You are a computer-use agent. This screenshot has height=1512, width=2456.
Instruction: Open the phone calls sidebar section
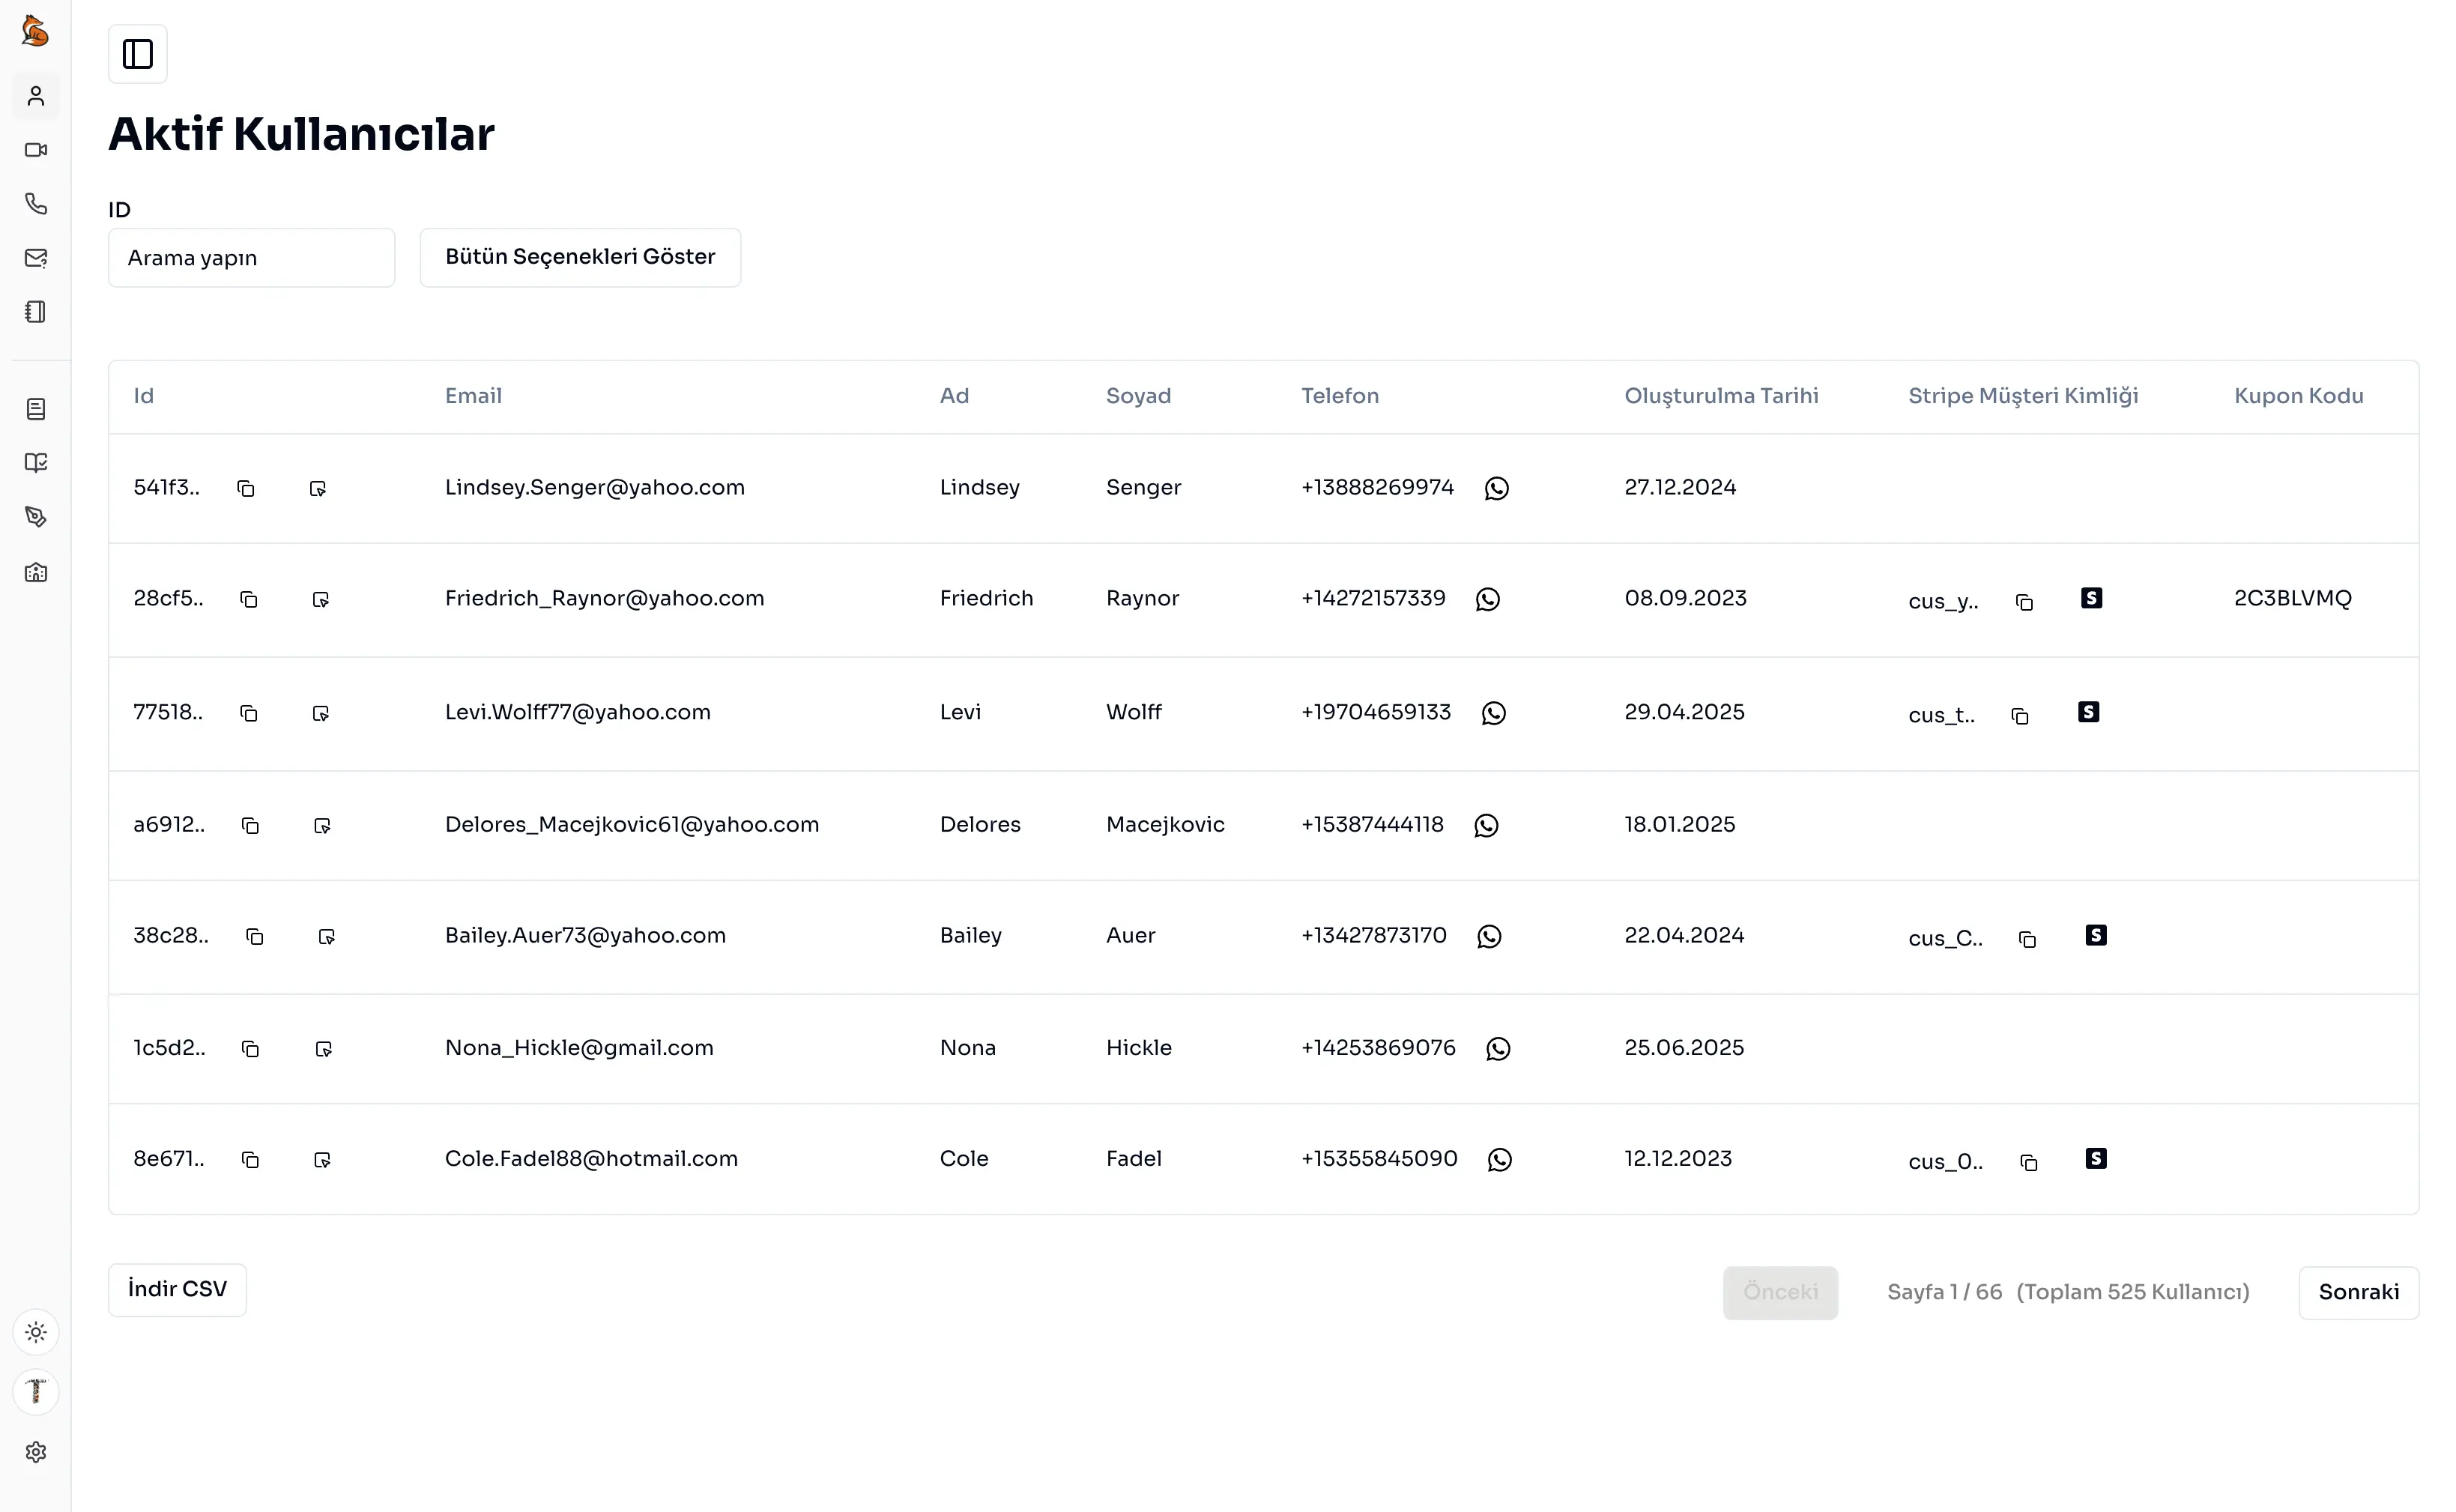36,204
